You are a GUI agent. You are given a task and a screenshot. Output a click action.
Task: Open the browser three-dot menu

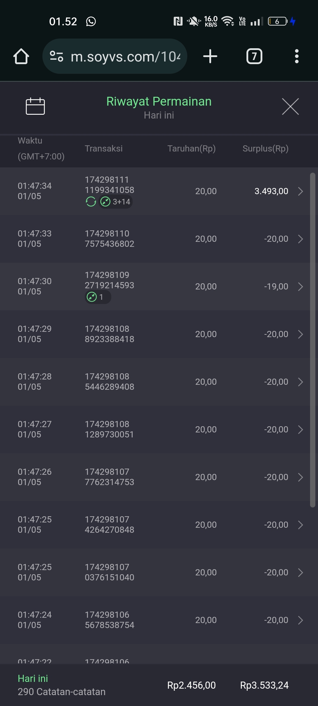[x=297, y=56]
